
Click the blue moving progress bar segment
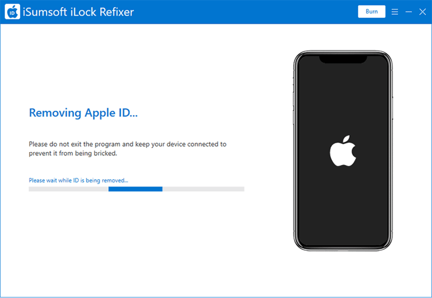[x=135, y=189]
